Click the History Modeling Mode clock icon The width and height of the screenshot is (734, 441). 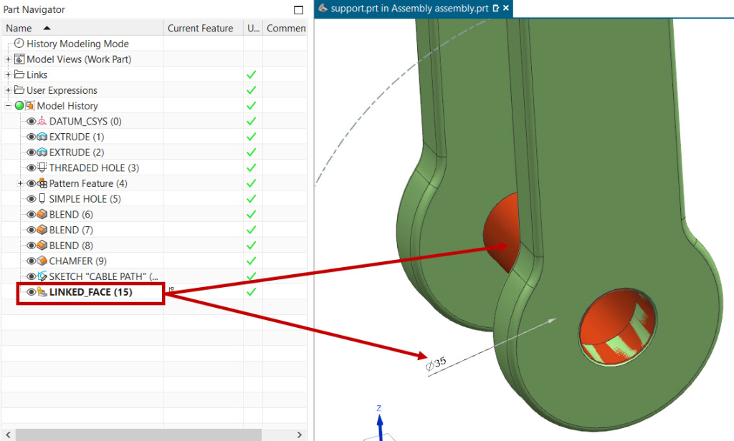19,44
